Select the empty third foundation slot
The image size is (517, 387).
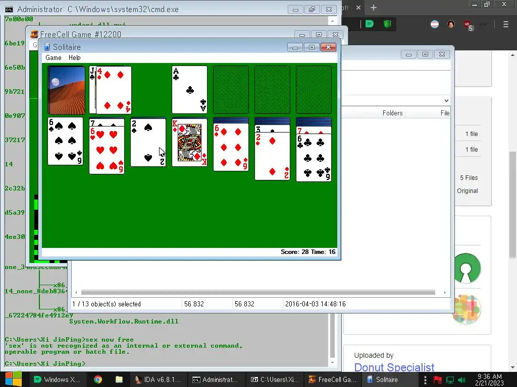pos(272,90)
